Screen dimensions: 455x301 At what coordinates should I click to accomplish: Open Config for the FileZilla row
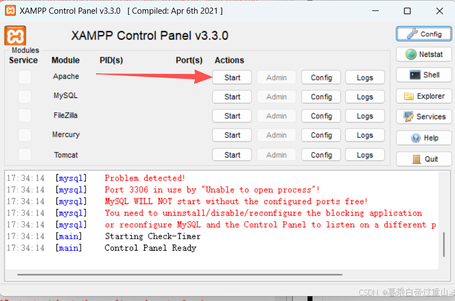tap(321, 116)
